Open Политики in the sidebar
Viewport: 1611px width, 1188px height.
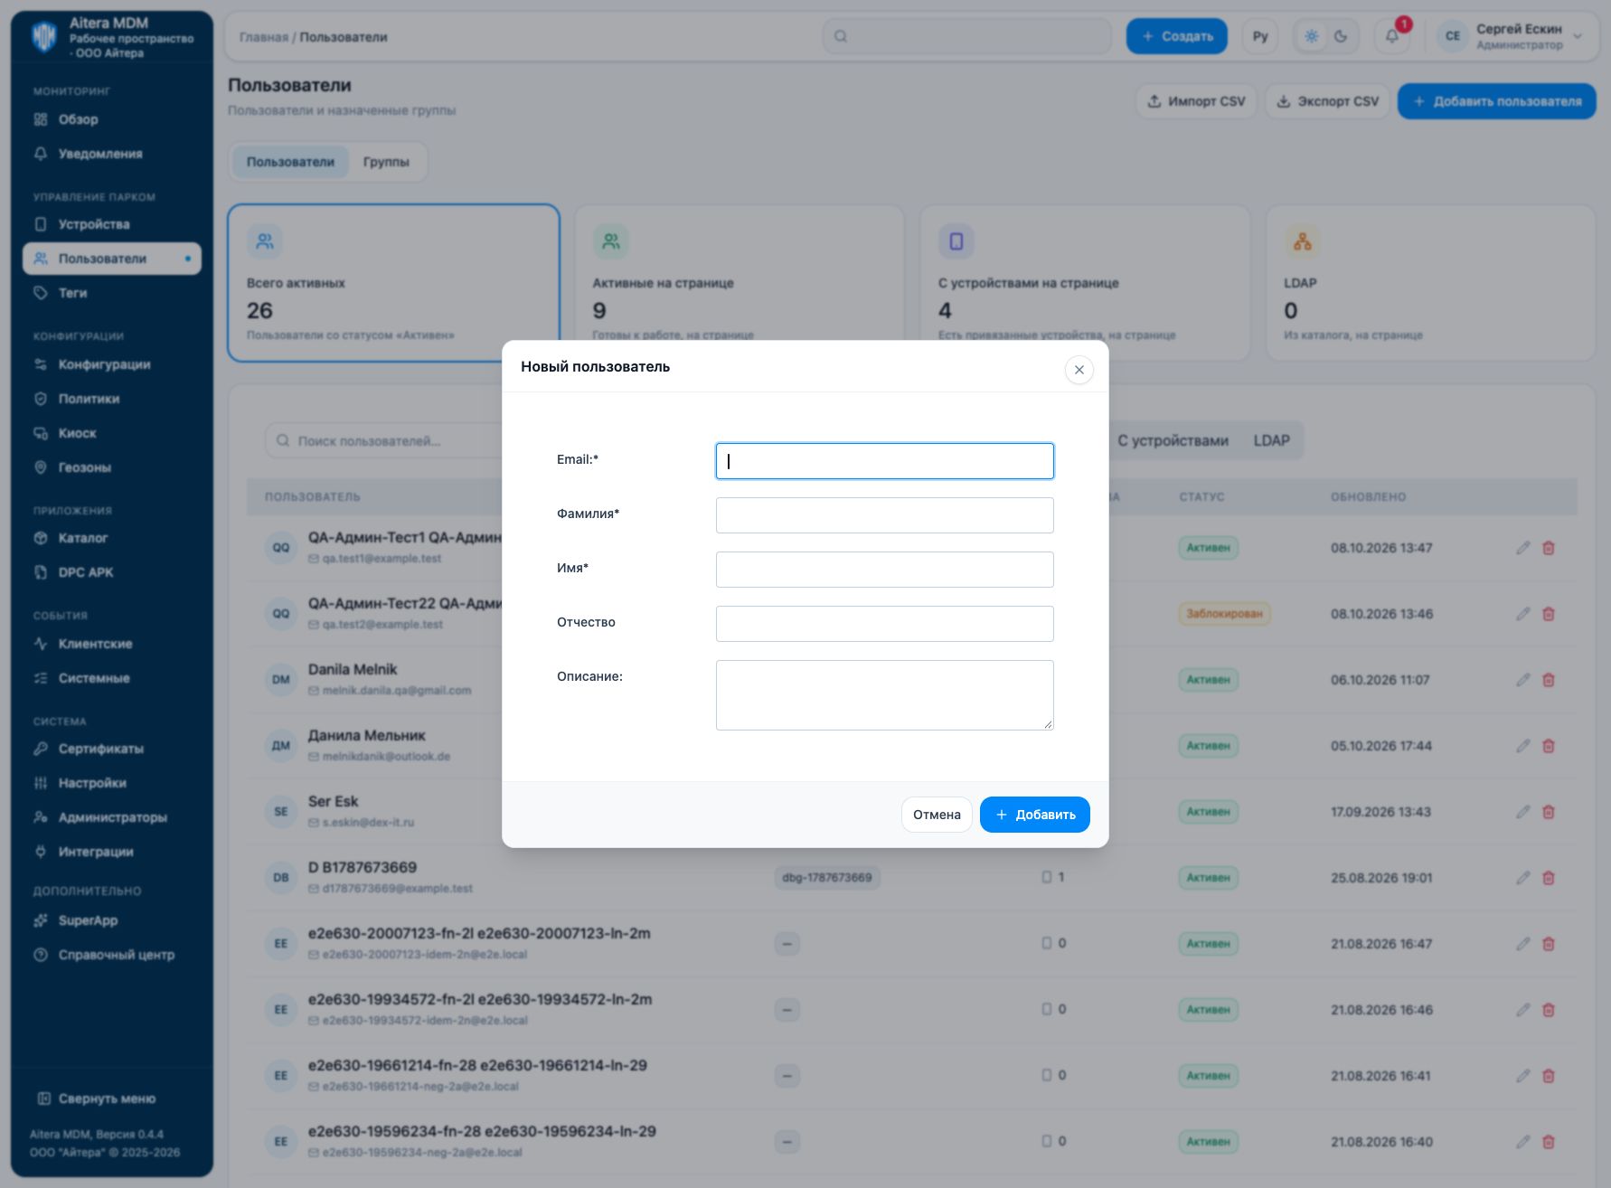point(112,399)
